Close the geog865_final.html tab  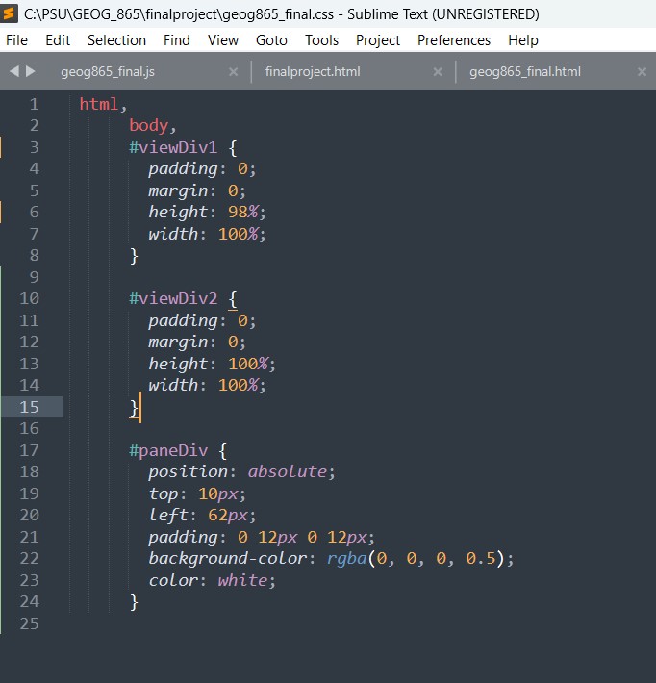point(642,72)
